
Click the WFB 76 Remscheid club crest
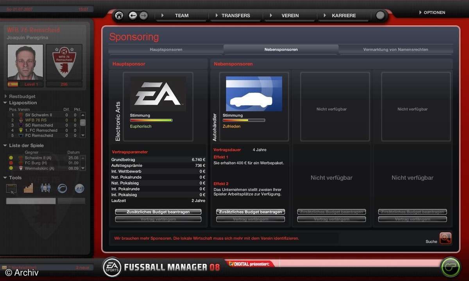point(64,62)
